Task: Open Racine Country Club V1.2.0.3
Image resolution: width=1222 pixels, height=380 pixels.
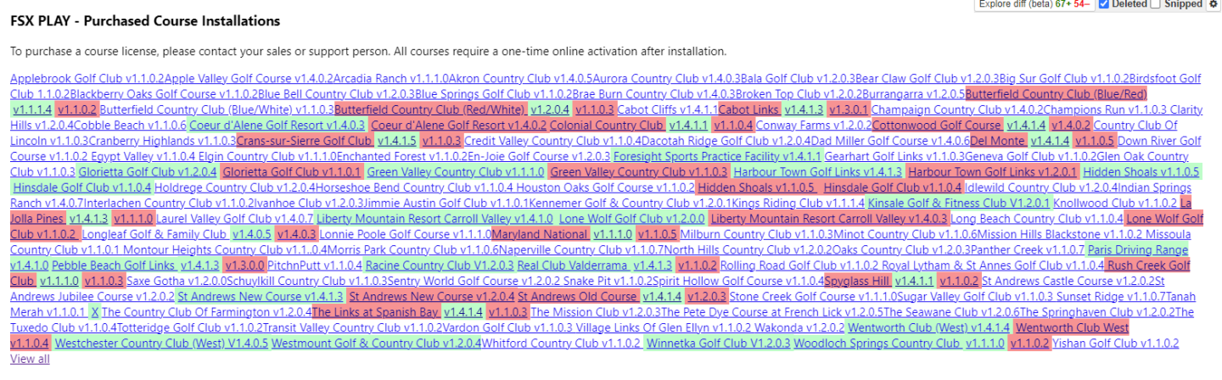Action: (438, 266)
